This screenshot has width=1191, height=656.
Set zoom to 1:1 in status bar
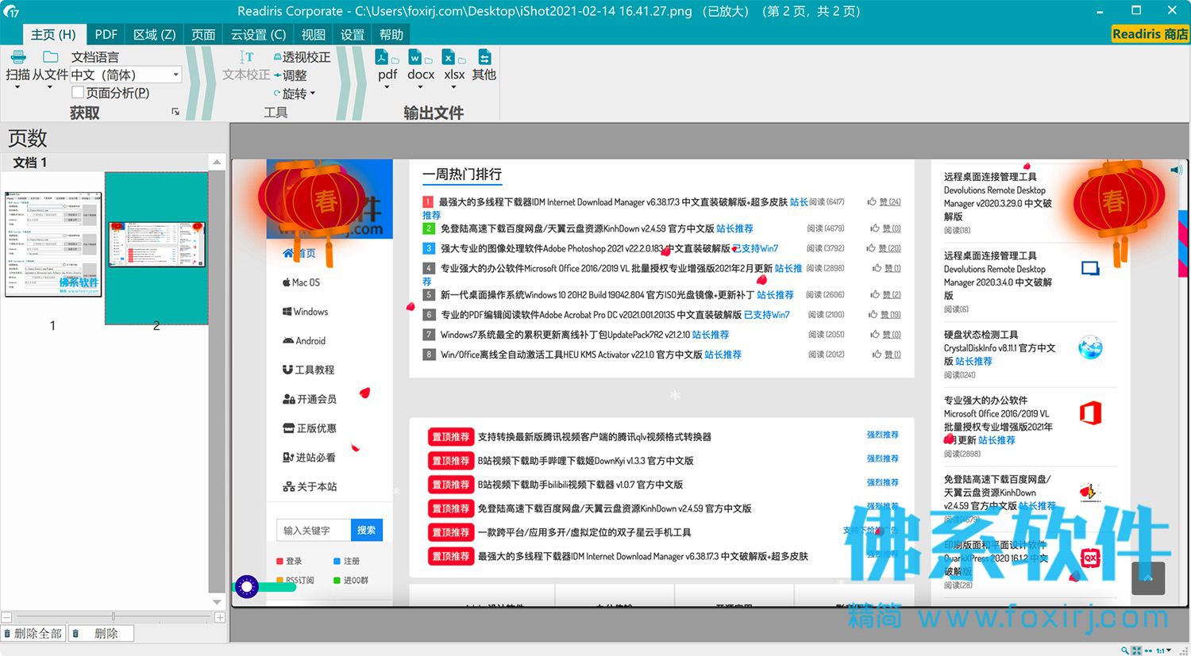coord(1160,650)
